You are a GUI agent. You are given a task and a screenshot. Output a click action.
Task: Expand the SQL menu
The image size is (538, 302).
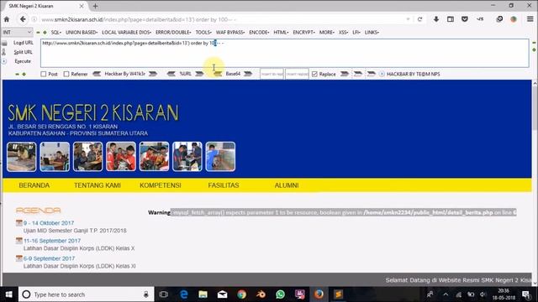coord(56,32)
